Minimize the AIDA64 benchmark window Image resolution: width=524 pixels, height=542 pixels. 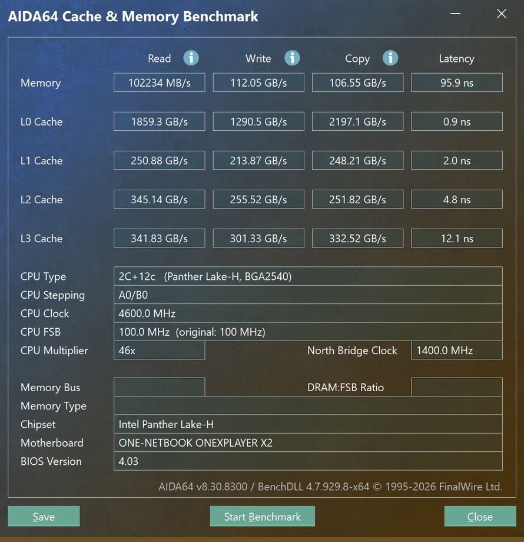456,14
